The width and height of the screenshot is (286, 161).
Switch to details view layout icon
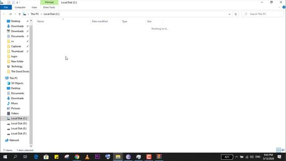pyautogui.click(x=278, y=150)
